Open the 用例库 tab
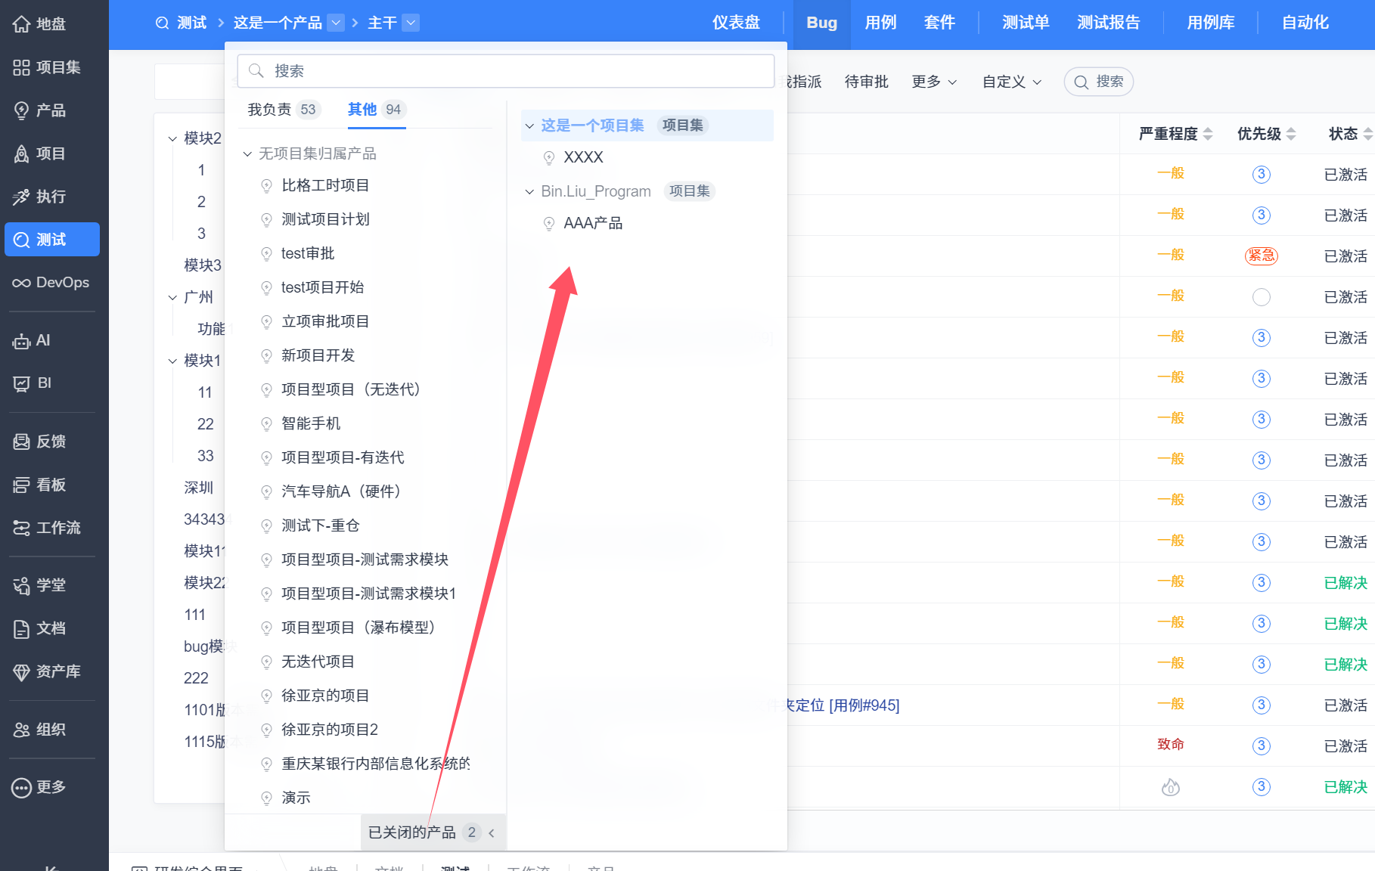This screenshot has height=871, width=1375. tap(1210, 23)
